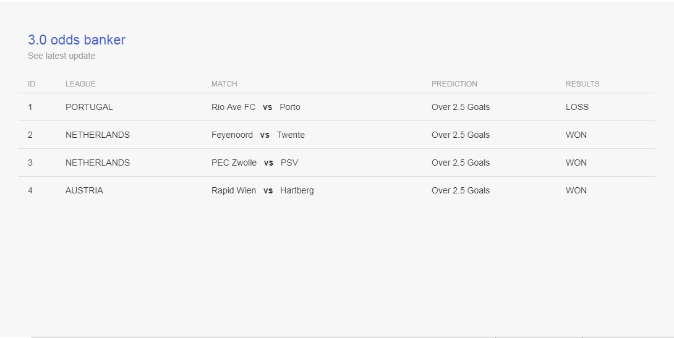Click the Rapid Wien vs Hartberg match

[263, 190]
